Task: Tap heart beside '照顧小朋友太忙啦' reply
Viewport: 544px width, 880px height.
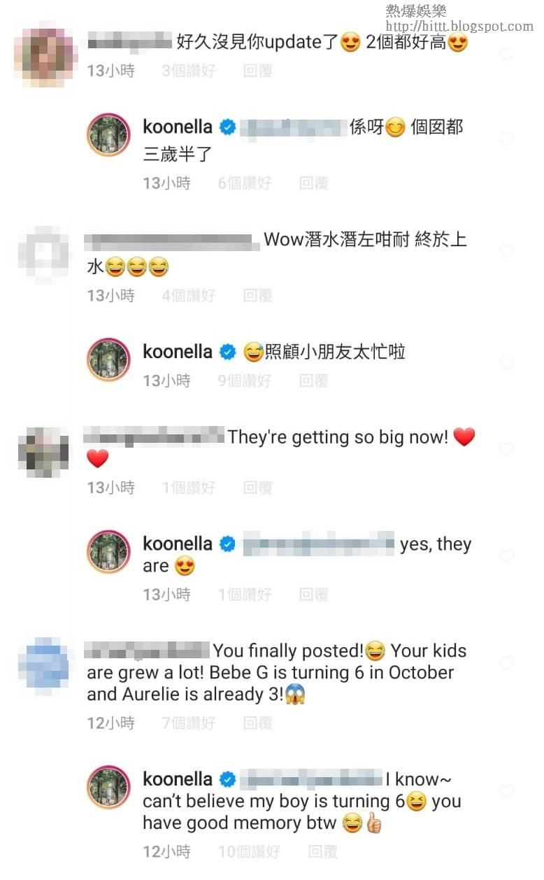Action: pos(507,364)
